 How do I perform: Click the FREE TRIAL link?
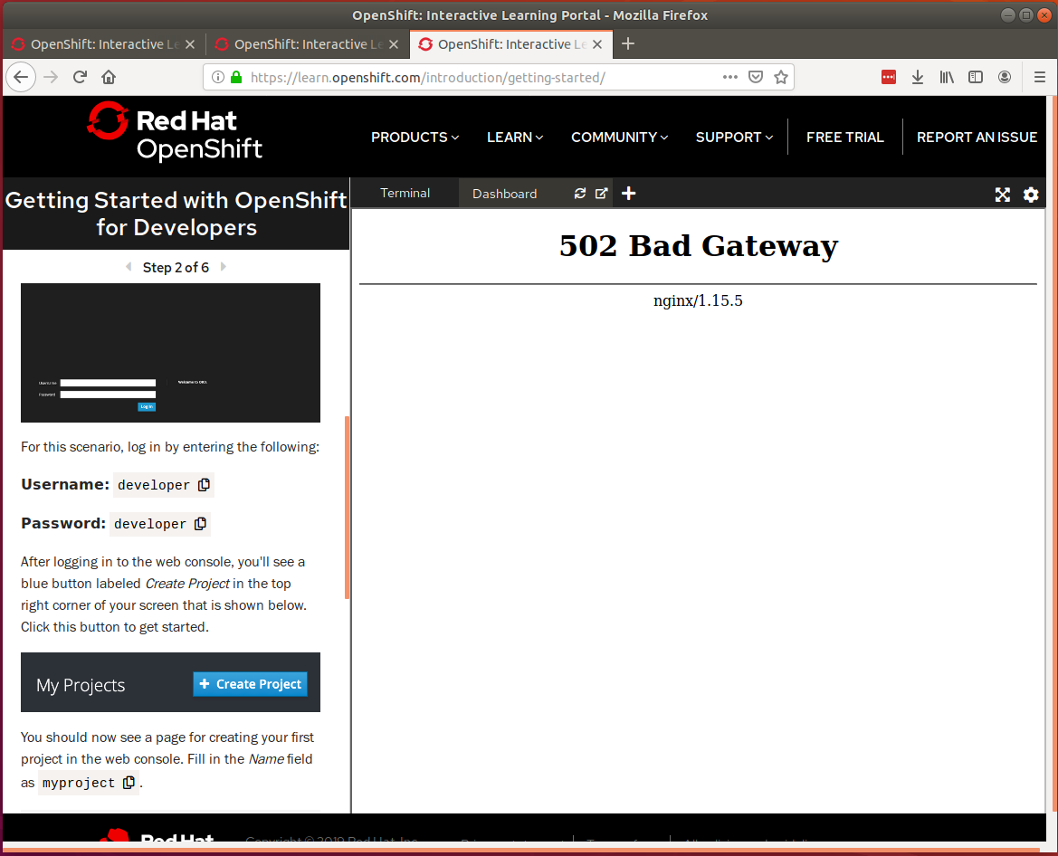pyautogui.click(x=844, y=137)
